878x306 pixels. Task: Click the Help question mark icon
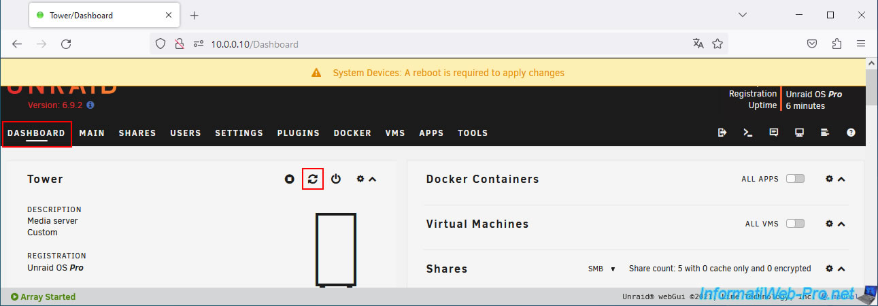[851, 133]
